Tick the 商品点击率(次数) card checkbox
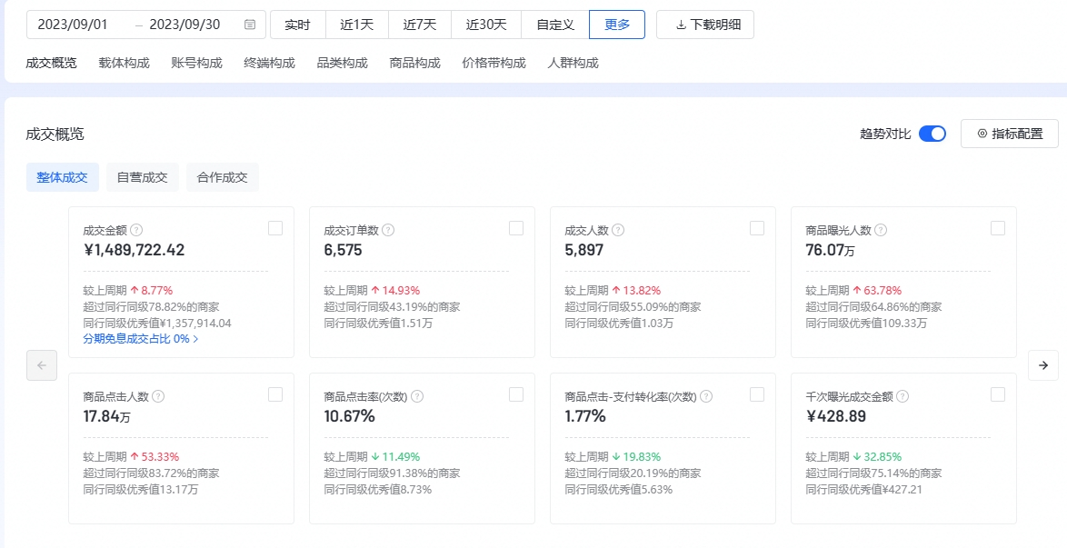 (516, 394)
